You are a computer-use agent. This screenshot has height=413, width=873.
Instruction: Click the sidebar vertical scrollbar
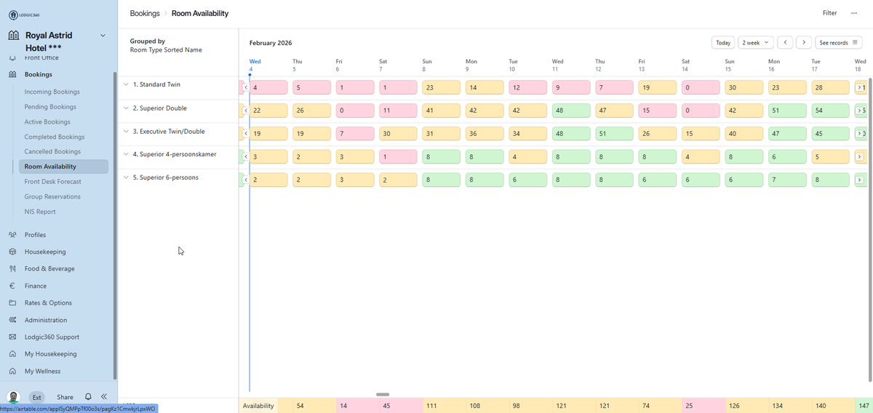click(114, 225)
